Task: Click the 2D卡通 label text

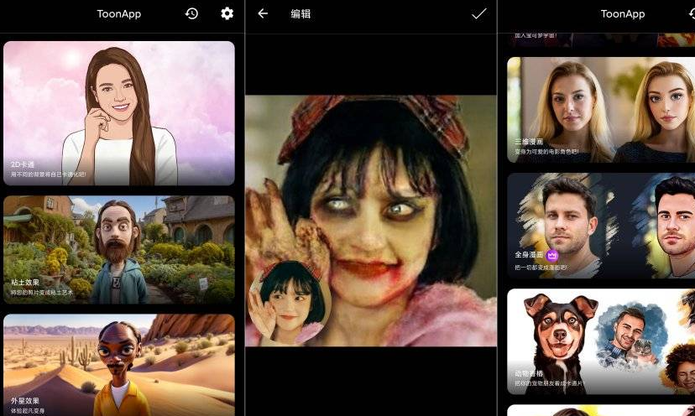Action: click(23, 164)
